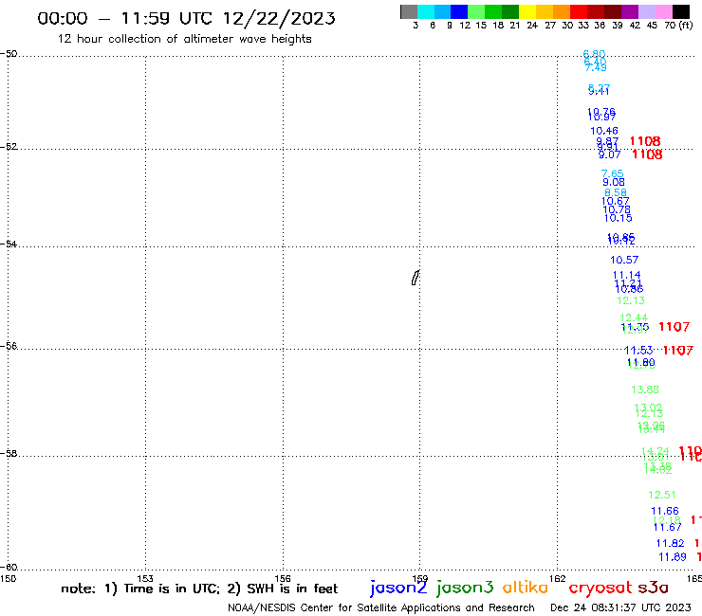702x616 pixels.
Task: Click the wave height value '10.46'
Action: tap(604, 131)
